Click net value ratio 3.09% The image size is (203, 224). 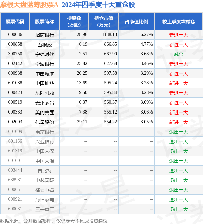click(146, 102)
